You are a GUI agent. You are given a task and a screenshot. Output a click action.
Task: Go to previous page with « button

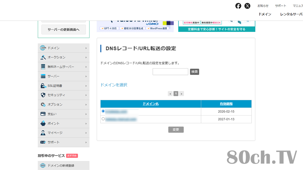pyautogui.click(x=170, y=94)
